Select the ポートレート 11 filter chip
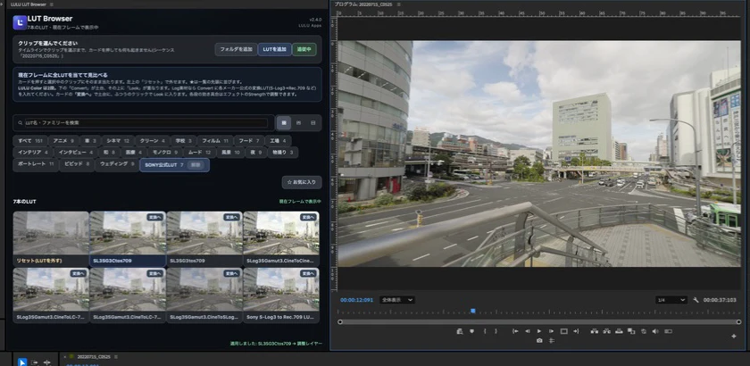750x366 pixels. pyautogui.click(x=36, y=164)
